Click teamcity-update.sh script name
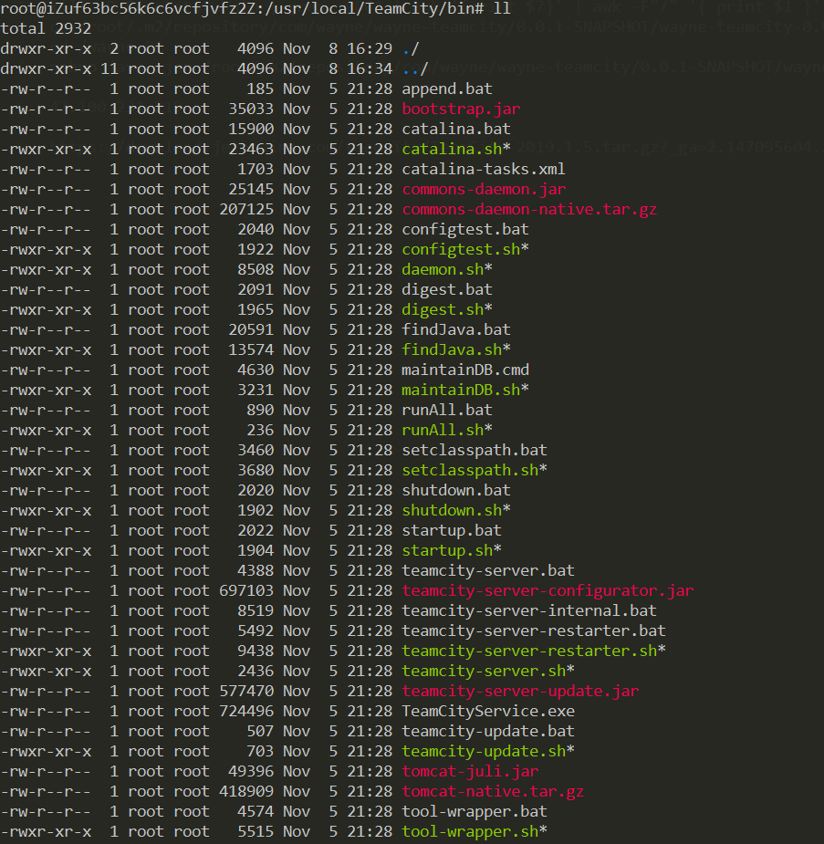Image resolution: width=824 pixels, height=844 pixels. pyautogui.click(x=484, y=752)
